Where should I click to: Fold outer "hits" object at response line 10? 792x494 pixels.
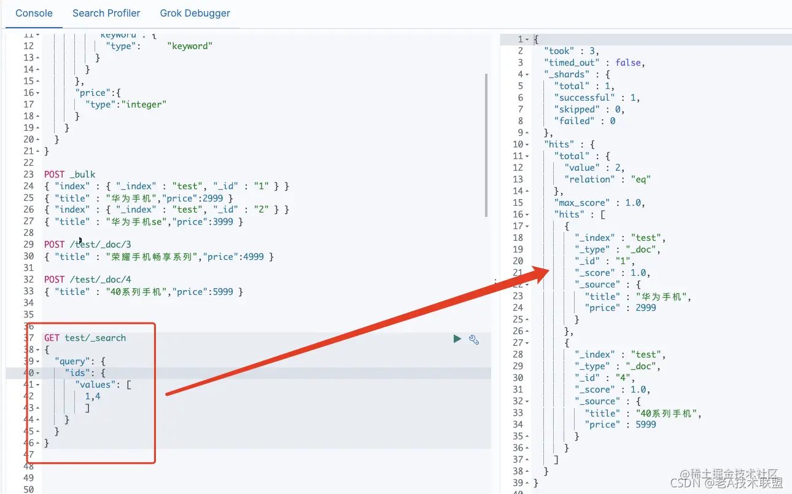[528, 144]
